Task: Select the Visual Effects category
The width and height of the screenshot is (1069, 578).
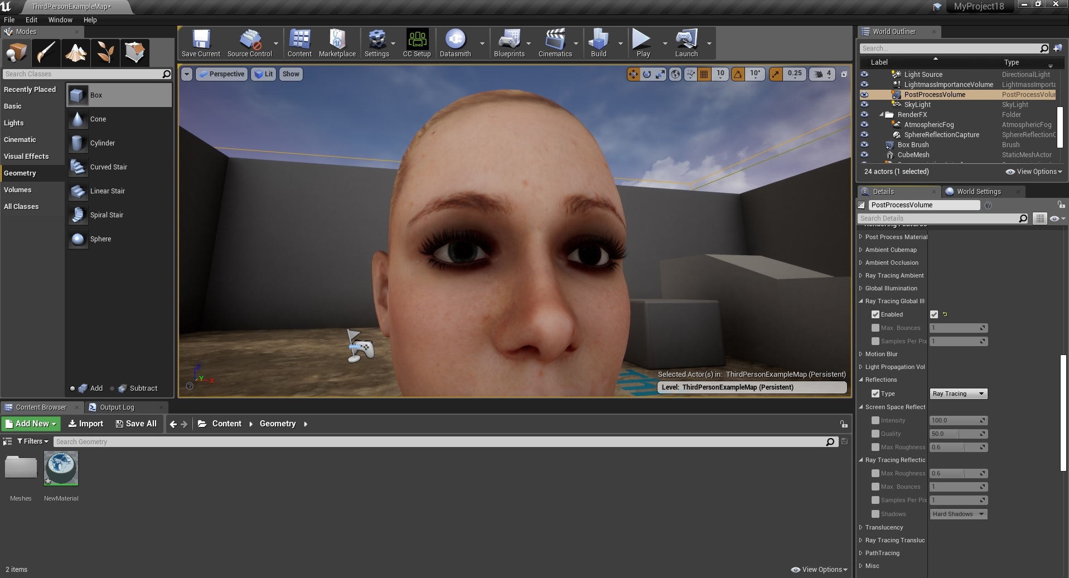Action: click(x=26, y=157)
